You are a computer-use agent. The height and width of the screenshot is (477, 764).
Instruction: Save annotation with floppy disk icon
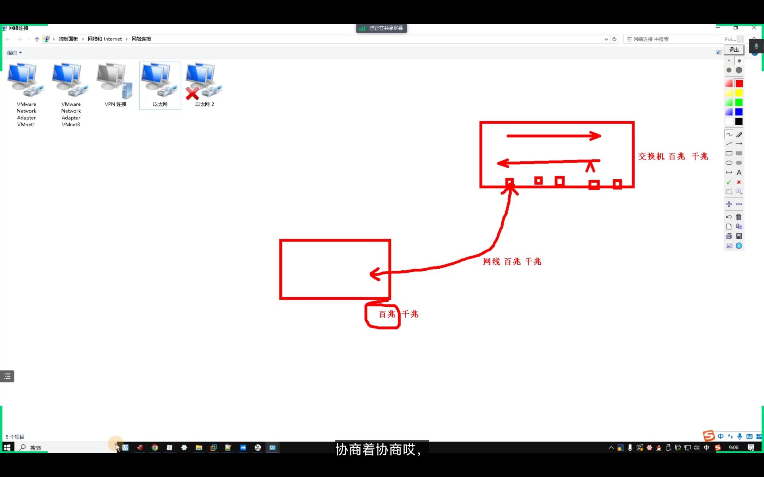coord(739,236)
